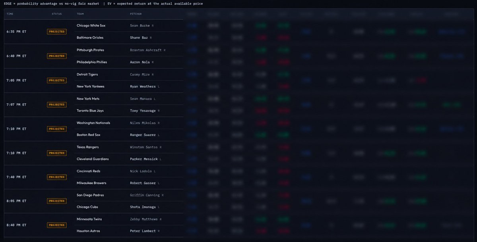
Task: Select pitcher Robert Gasser
Action: click(143, 183)
